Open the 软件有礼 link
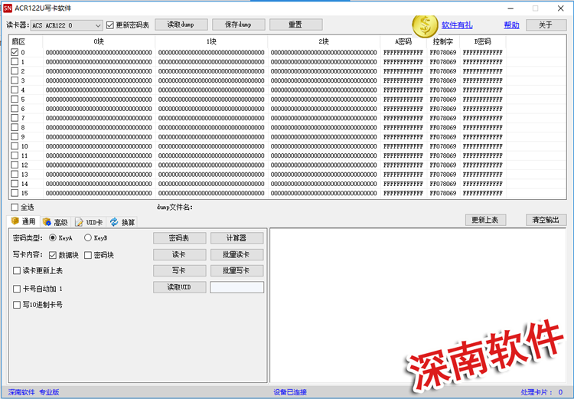Image resolution: width=574 pixels, height=399 pixels. click(457, 25)
